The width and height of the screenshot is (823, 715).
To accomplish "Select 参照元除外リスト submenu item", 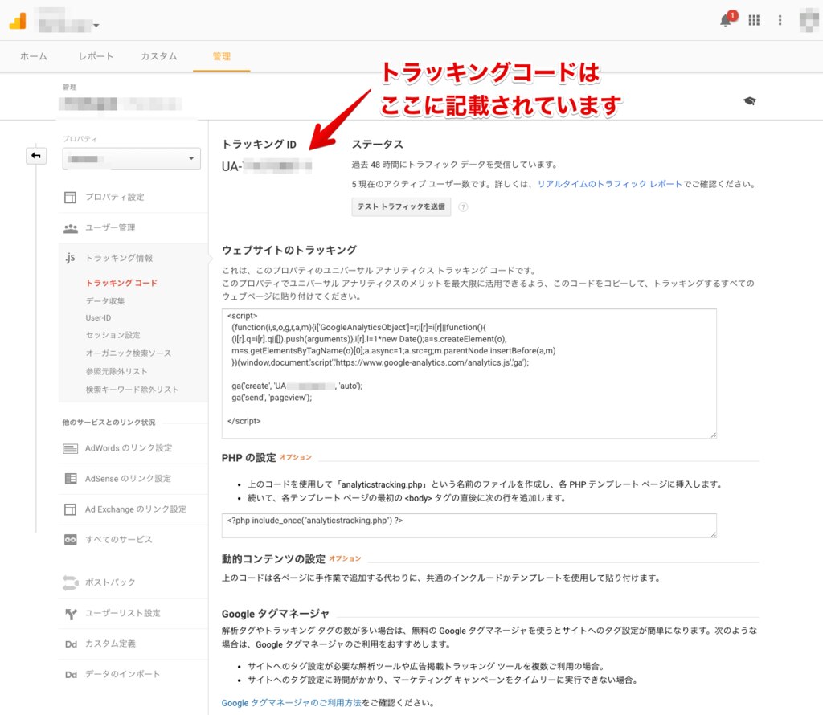I will click(117, 371).
